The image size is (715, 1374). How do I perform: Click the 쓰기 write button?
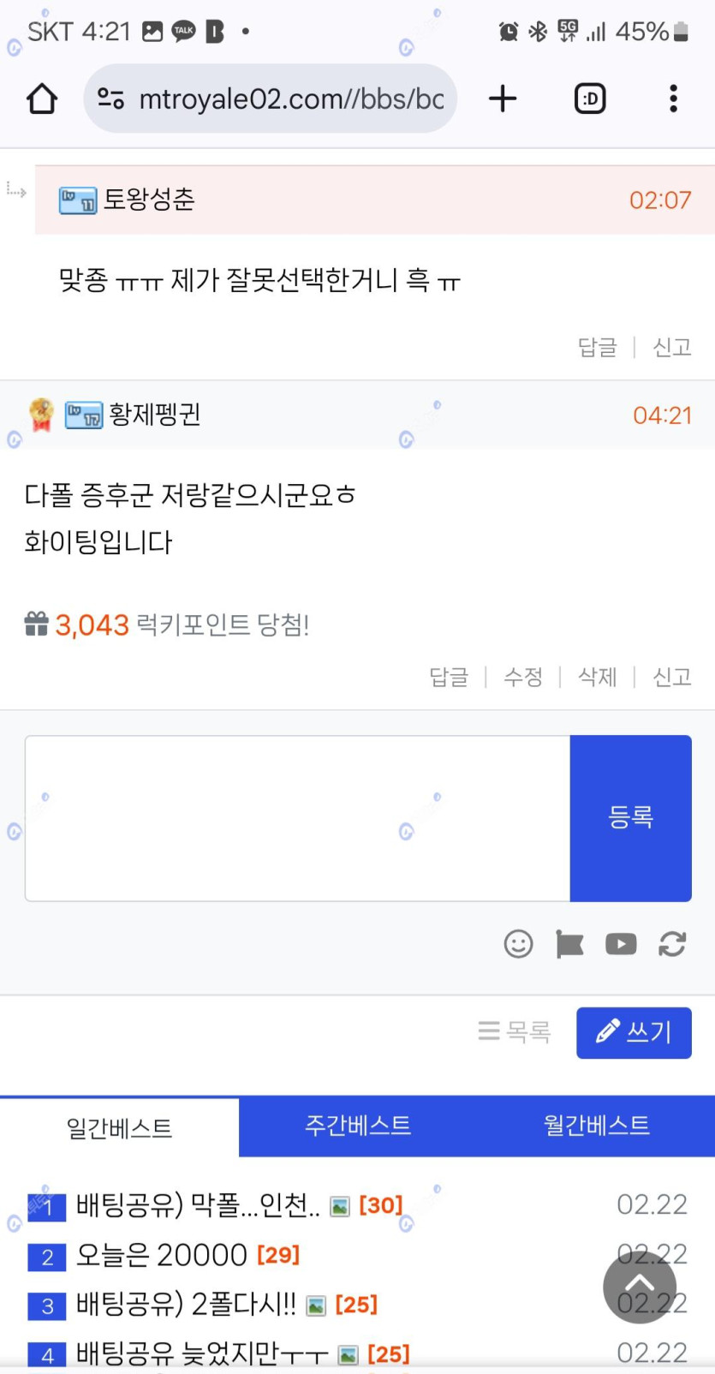point(634,1032)
